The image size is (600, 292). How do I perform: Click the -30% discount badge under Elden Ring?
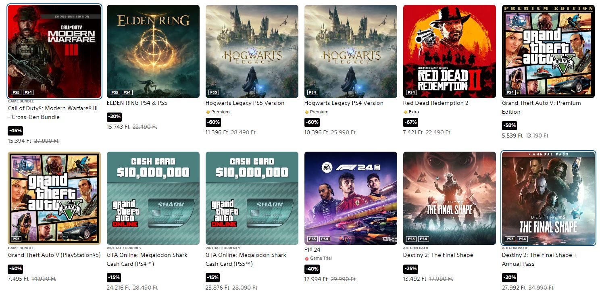114,117
